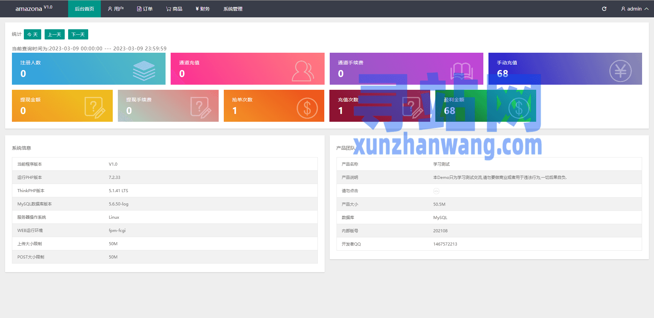Open the 订单 menu
The height and width of the screenshot is (318, 654).
click(x=145, y=9)
